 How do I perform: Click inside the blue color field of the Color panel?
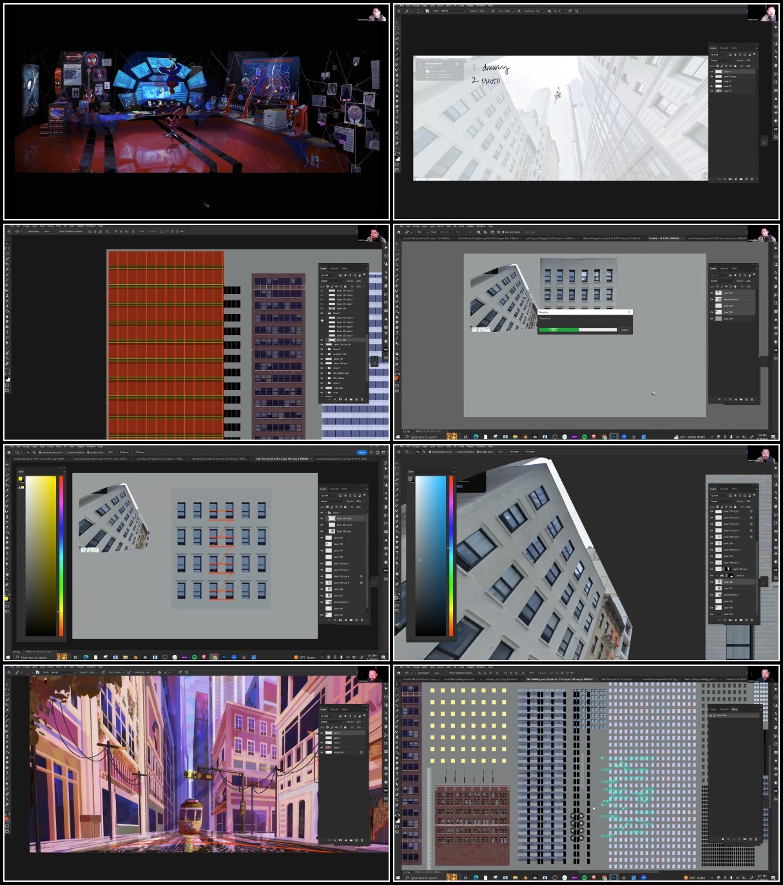click(430, 556)
